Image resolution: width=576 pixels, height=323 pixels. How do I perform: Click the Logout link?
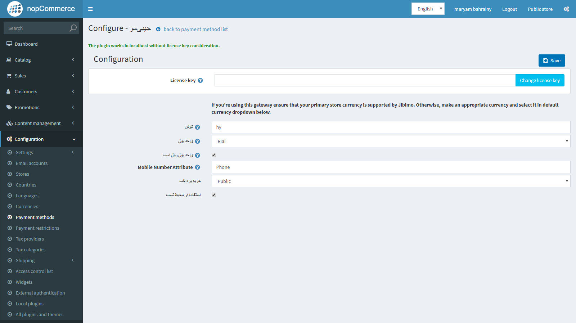tap(509, 9)
